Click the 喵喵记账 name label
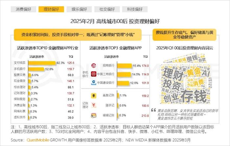The width and height of the screenshot is (230, 146). point(108,115)
